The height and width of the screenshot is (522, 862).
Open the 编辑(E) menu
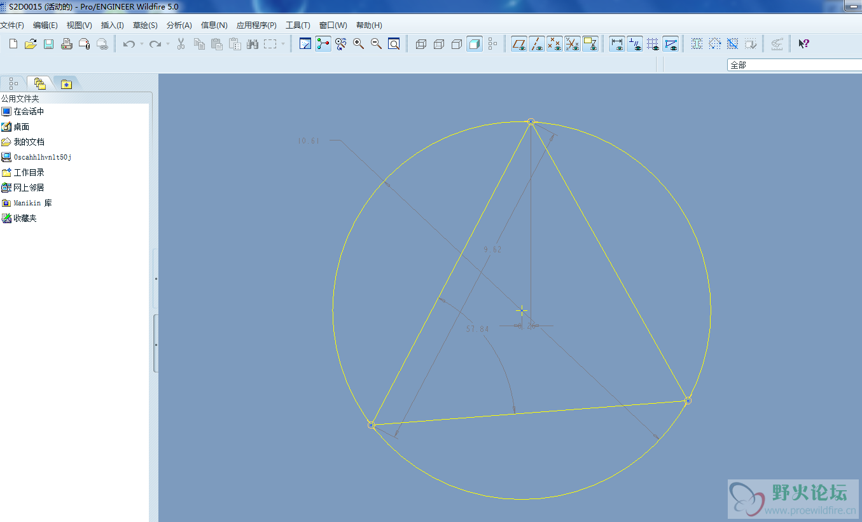tap(45, 25)
